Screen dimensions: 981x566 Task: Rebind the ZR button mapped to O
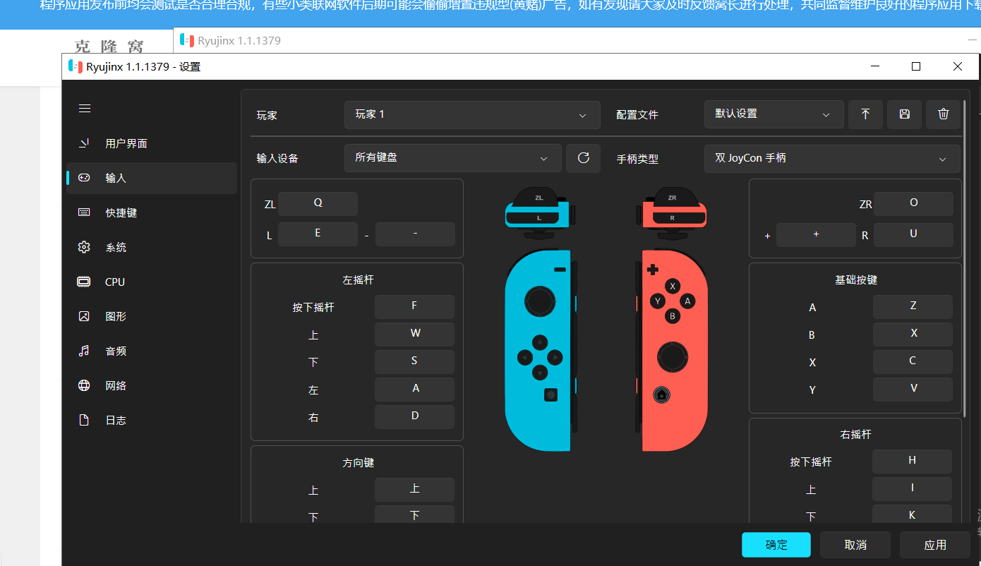(x=913, y=203)
